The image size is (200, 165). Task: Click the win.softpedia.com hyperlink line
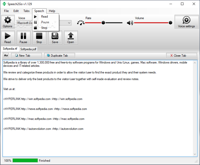[x=43, y=99]
